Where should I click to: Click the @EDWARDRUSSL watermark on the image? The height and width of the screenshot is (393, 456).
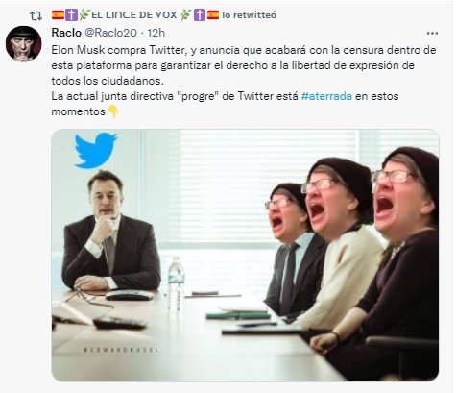tap(121, 350)
